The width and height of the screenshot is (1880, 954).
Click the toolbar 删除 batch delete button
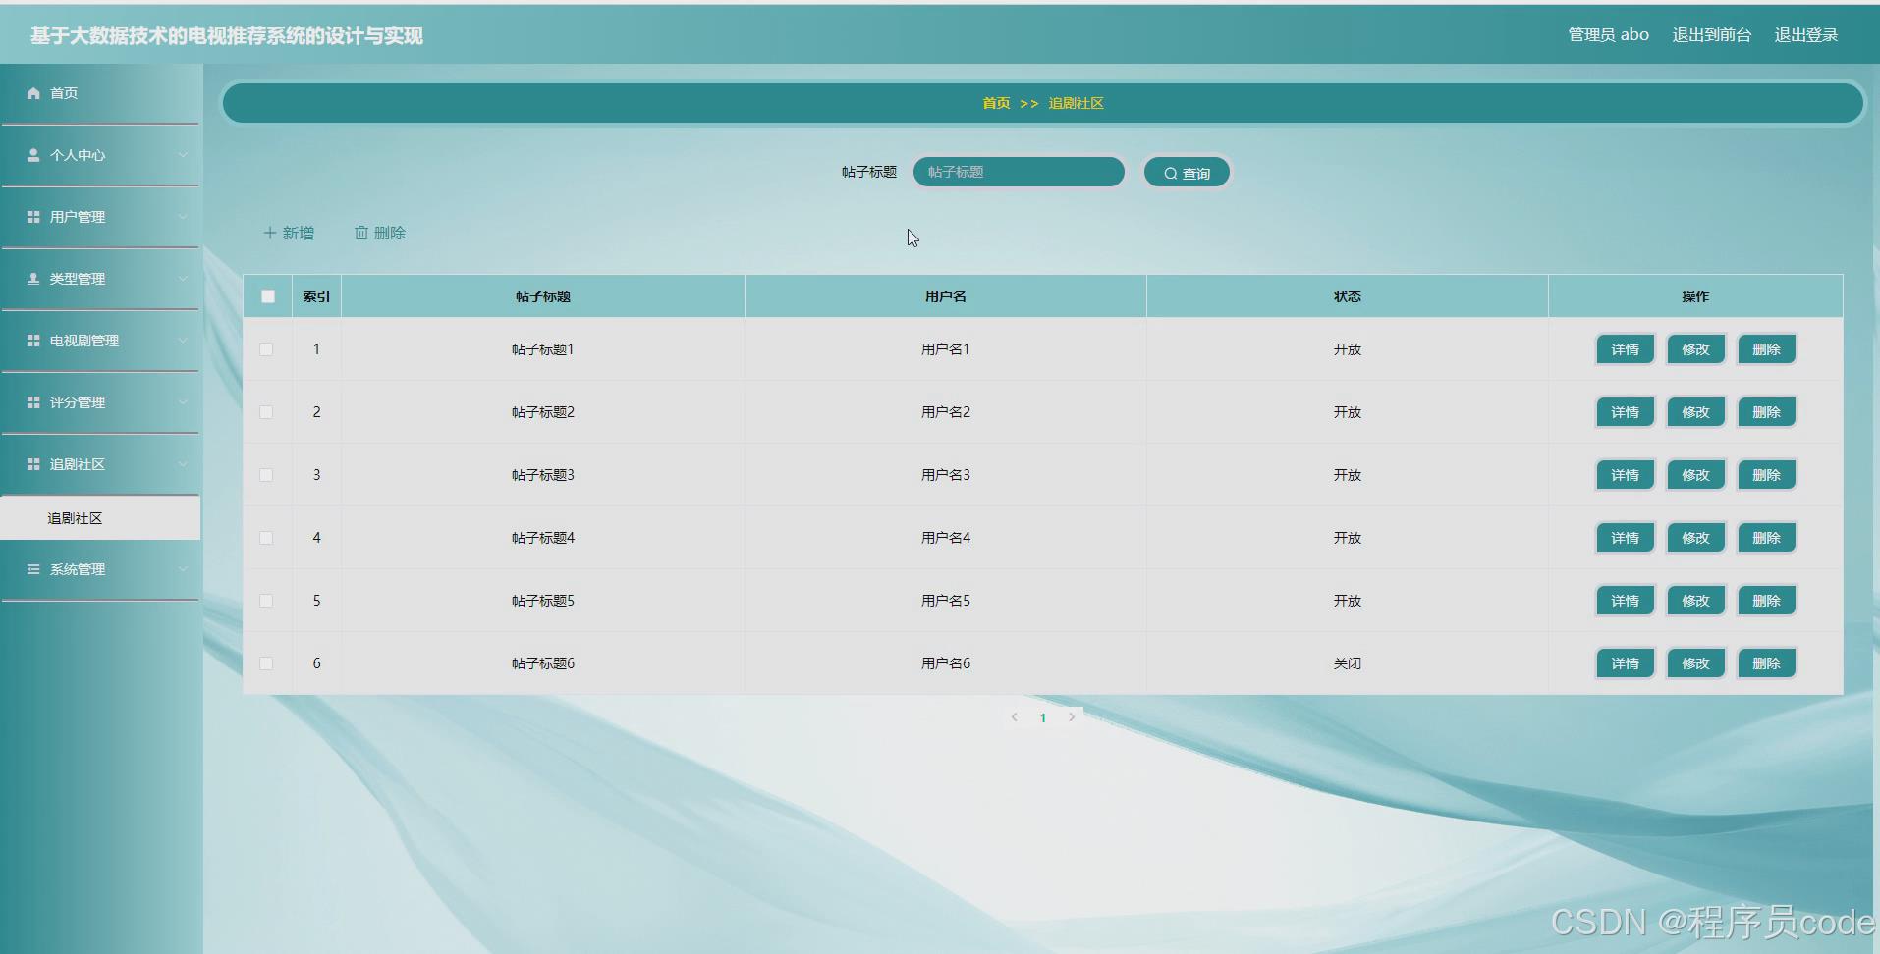(380, 233)
